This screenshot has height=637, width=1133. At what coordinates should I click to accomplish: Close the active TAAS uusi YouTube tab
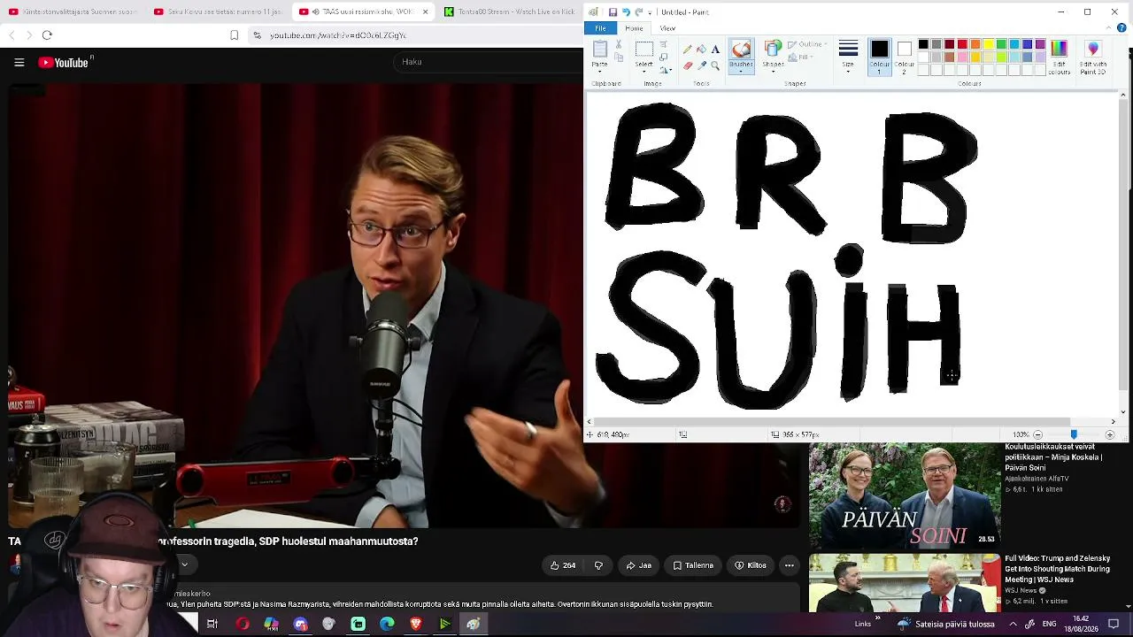[425, 12]
